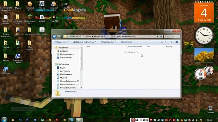Click the Explorer forward arrow button

(x=59, y=37)
